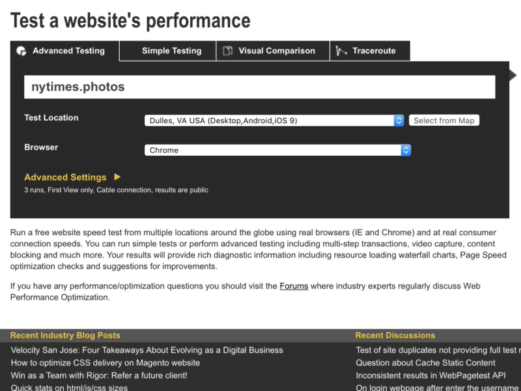This screenshot has width=521, height=391.
Task: Open the Test of site duplicates discussion
Action: pos(438,350)
